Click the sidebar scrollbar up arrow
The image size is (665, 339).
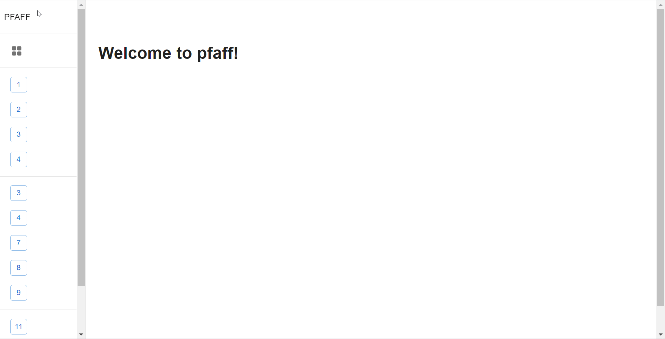click(81, 5)
